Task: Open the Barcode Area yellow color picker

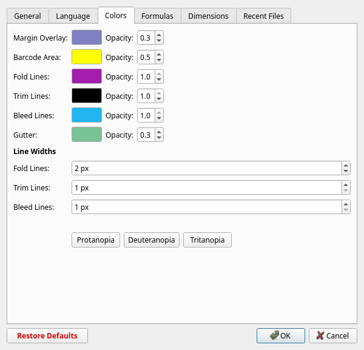Action: tap(87, 58)
